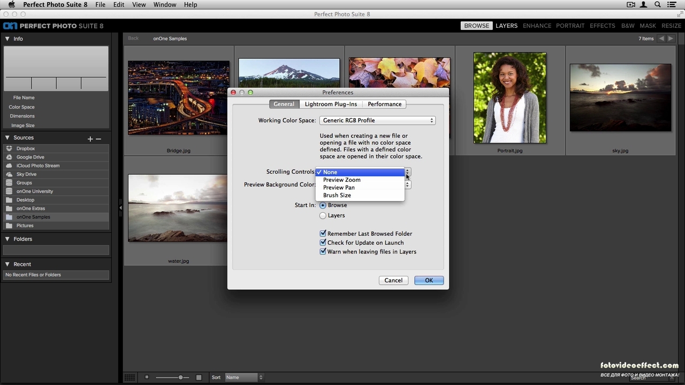This screenshot has height=385, width=685.
Task: Click the thumbnail size slider handle
Action: point(181,378)
